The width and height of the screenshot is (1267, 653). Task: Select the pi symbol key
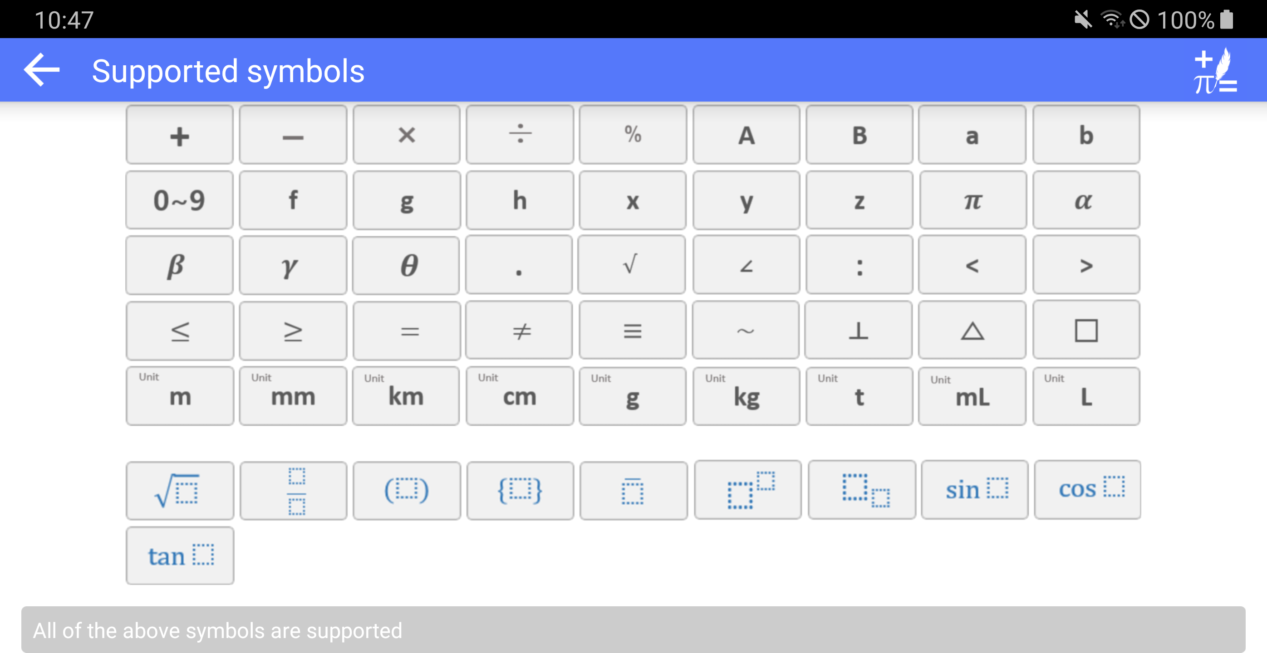(973, 200)
